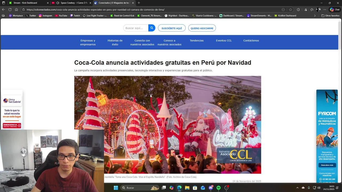The height and width of the screenshot is (192, 342).
Task: Open the Otros favoritos folder
Action: (x=330, y=16)
